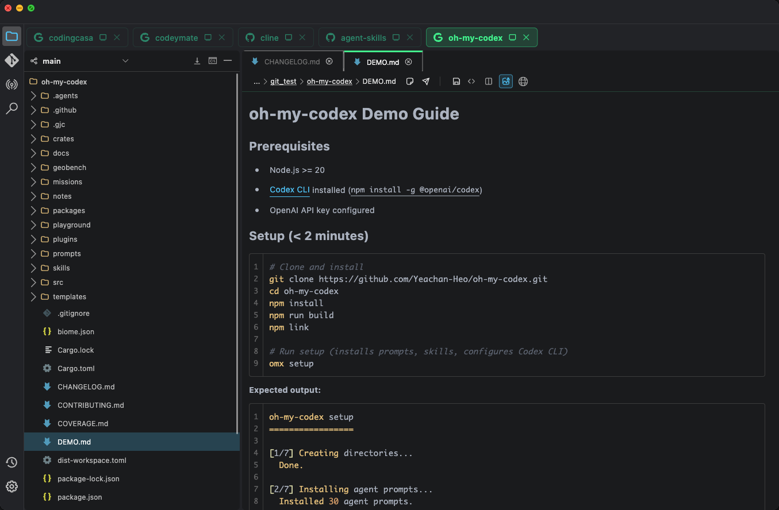Click the monitor icon on codingcasa tab

tap(103, 37)
